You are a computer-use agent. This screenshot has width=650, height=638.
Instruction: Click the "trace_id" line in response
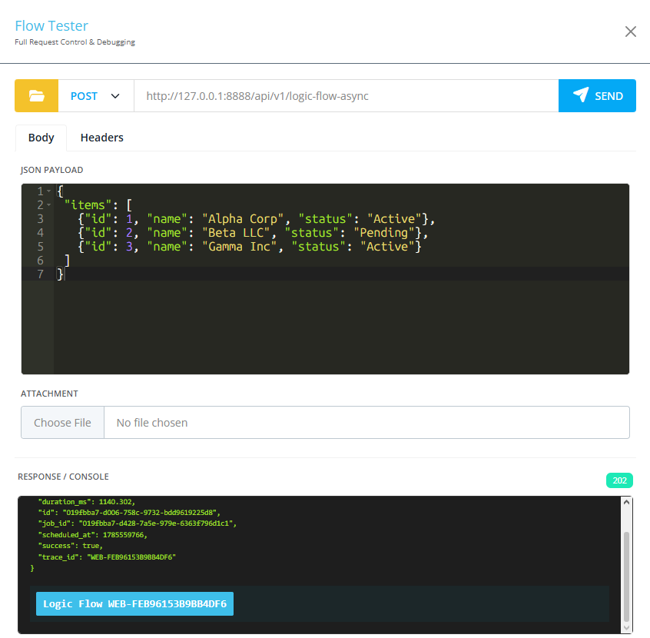coord(107,557)
